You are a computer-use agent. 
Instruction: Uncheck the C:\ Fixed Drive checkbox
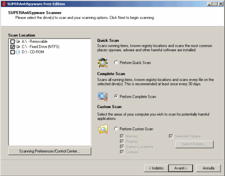(x=13, y=47)
